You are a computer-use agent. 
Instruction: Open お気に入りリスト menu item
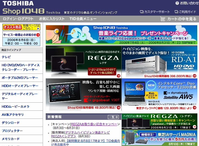pos(52,19)
